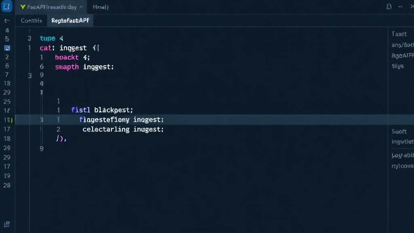Click the 'smapth' keyword in the code
Viewport: 414px width, 233px height.
tap(67, 67)
